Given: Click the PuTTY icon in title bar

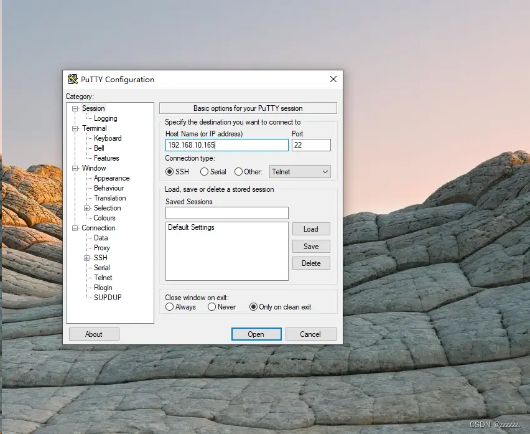Looking at the screenshot, I should click(73, 80).
